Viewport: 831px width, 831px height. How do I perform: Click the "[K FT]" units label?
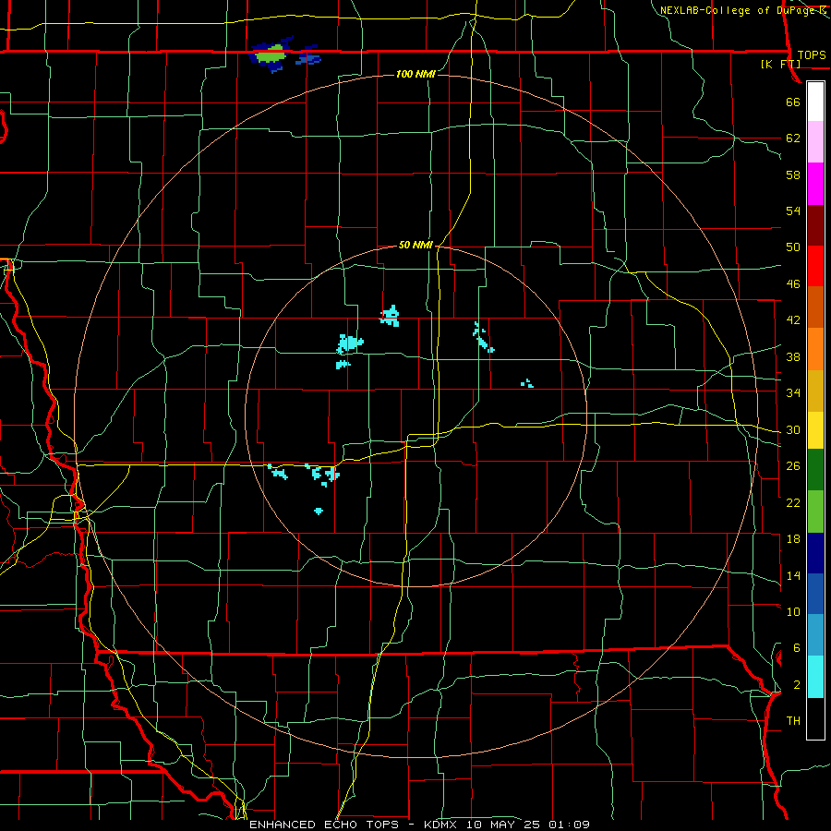[x=780, y=65]
